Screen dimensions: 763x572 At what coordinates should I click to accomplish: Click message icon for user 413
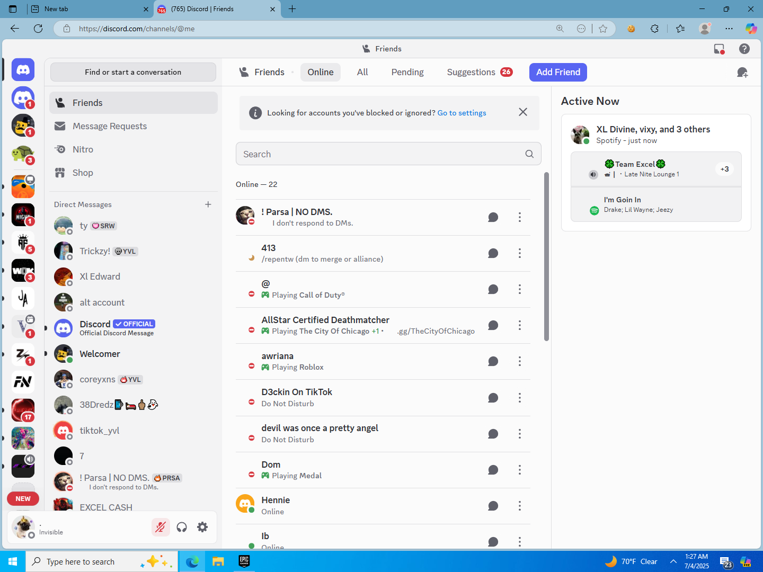pos(493,253)
